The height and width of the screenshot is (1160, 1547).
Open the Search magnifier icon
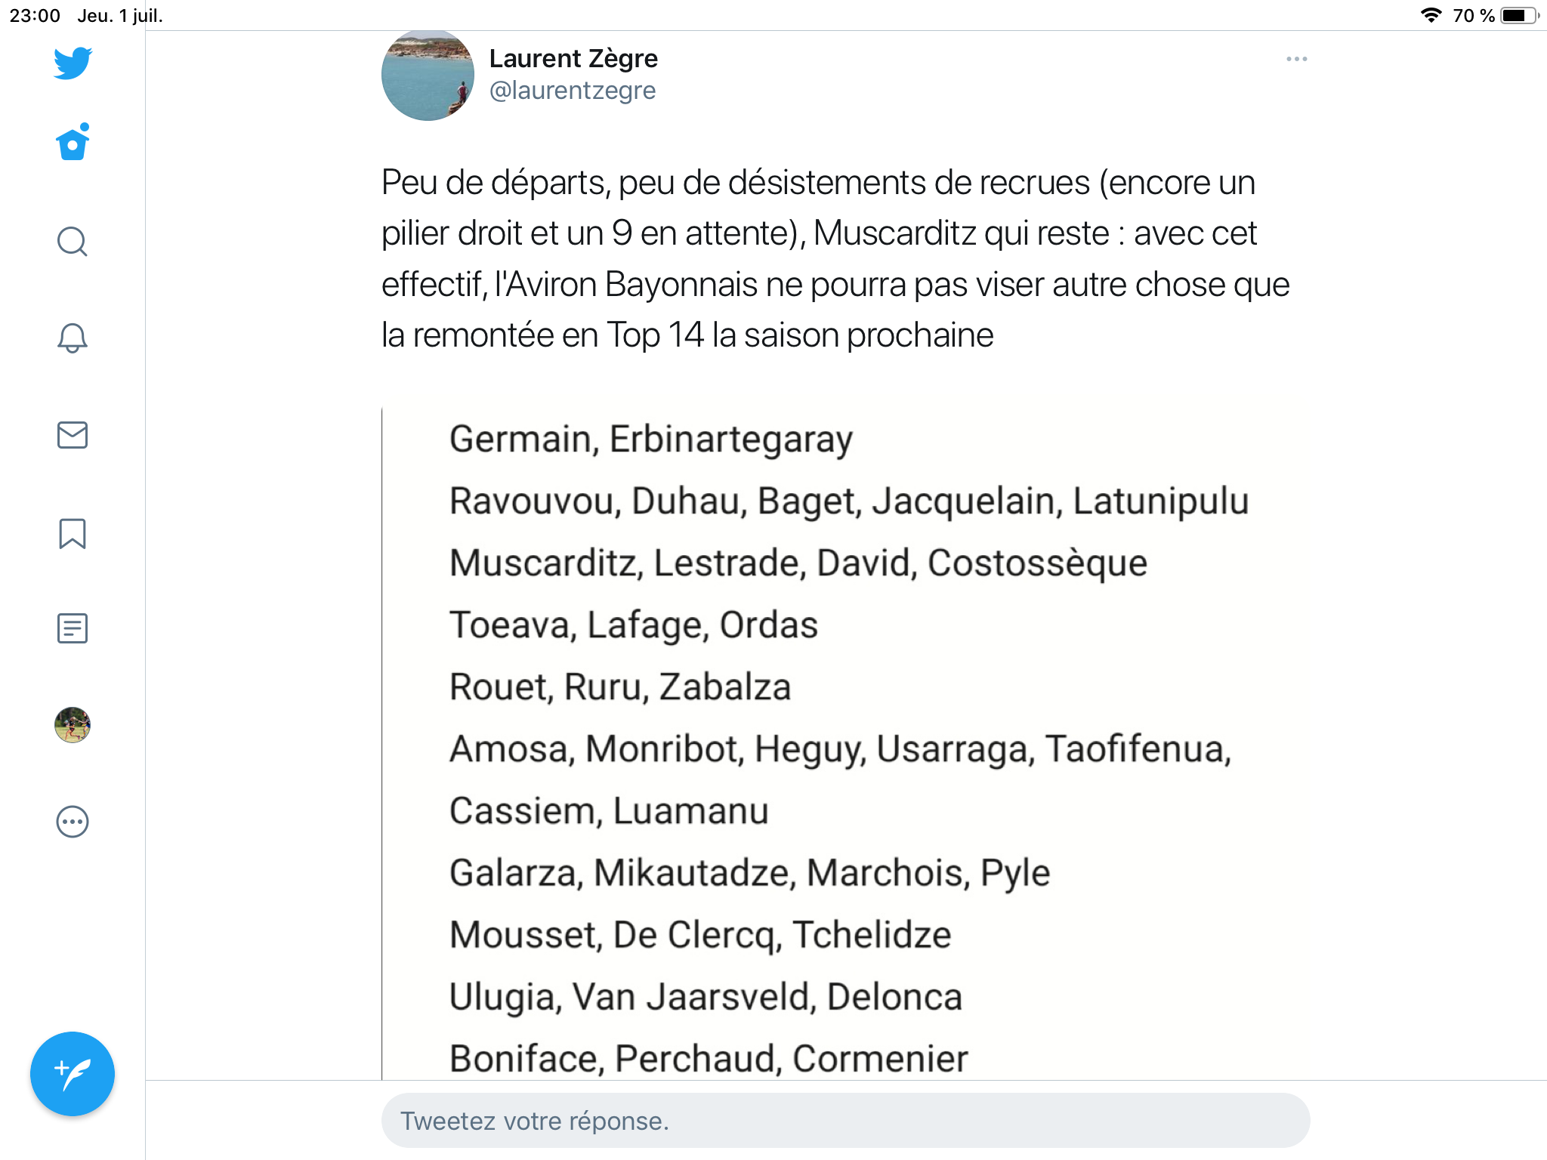point(73,242)
